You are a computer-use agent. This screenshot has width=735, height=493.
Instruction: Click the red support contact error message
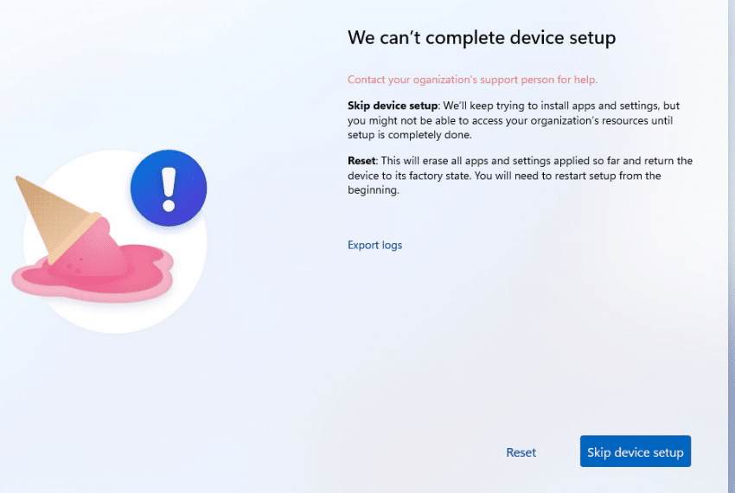472,80
